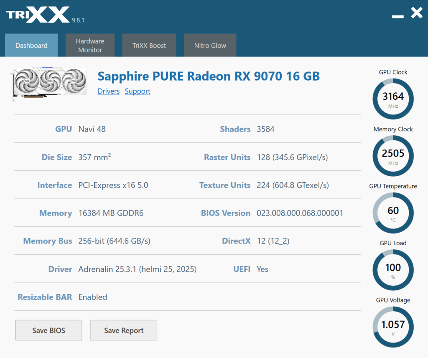Click the Texture Units label
The height and width of the screenshot is (358, 428).
[225, 185]
